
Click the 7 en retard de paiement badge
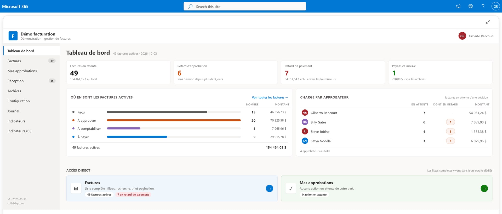133,195
